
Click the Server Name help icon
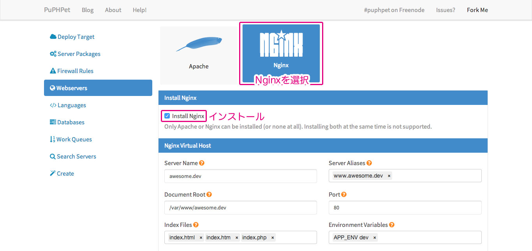click(x=202, y=163)
